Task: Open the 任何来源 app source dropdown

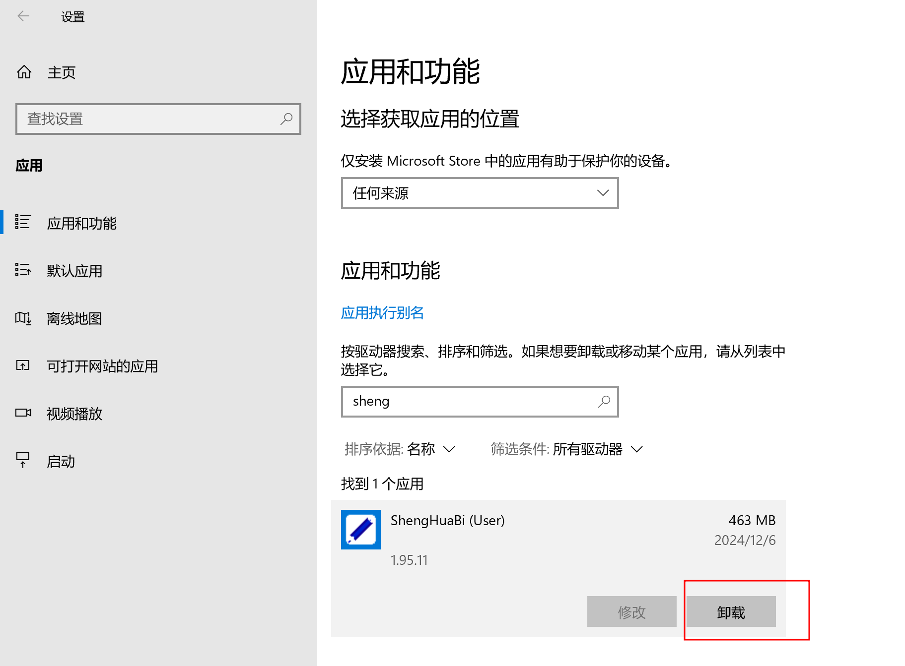Action: tap(480, 193)
